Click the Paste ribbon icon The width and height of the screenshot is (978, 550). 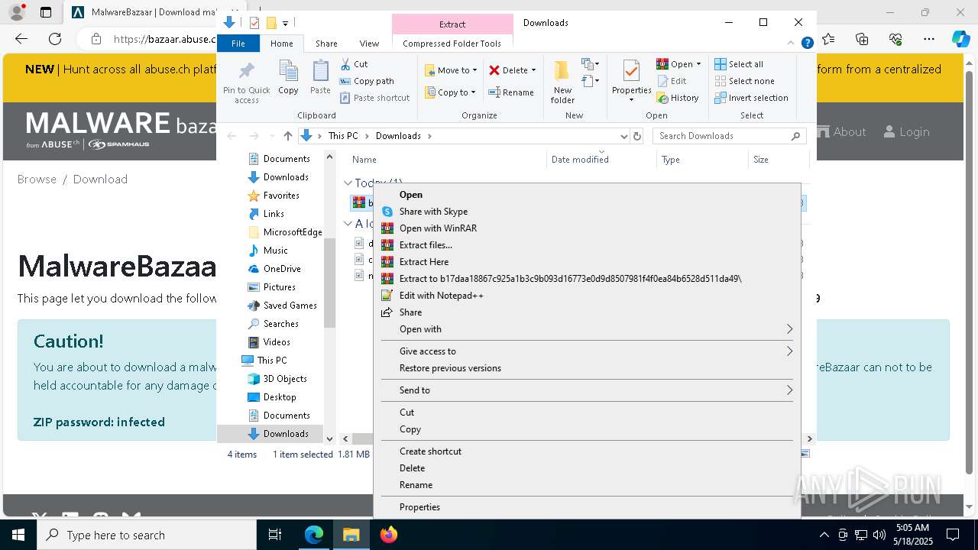pos(320,78)
